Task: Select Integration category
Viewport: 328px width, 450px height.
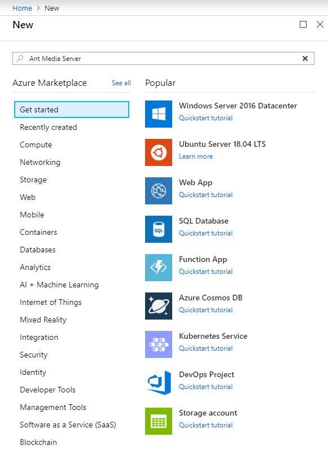Action: tap(39, 337)
